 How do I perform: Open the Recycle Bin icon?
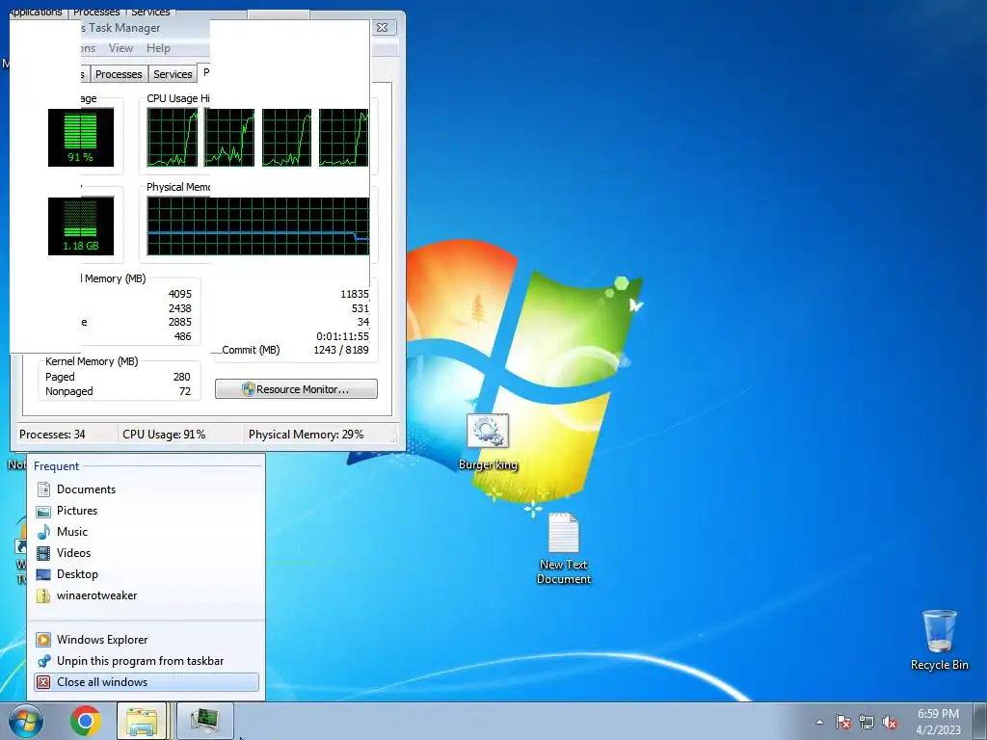point(939,640)
